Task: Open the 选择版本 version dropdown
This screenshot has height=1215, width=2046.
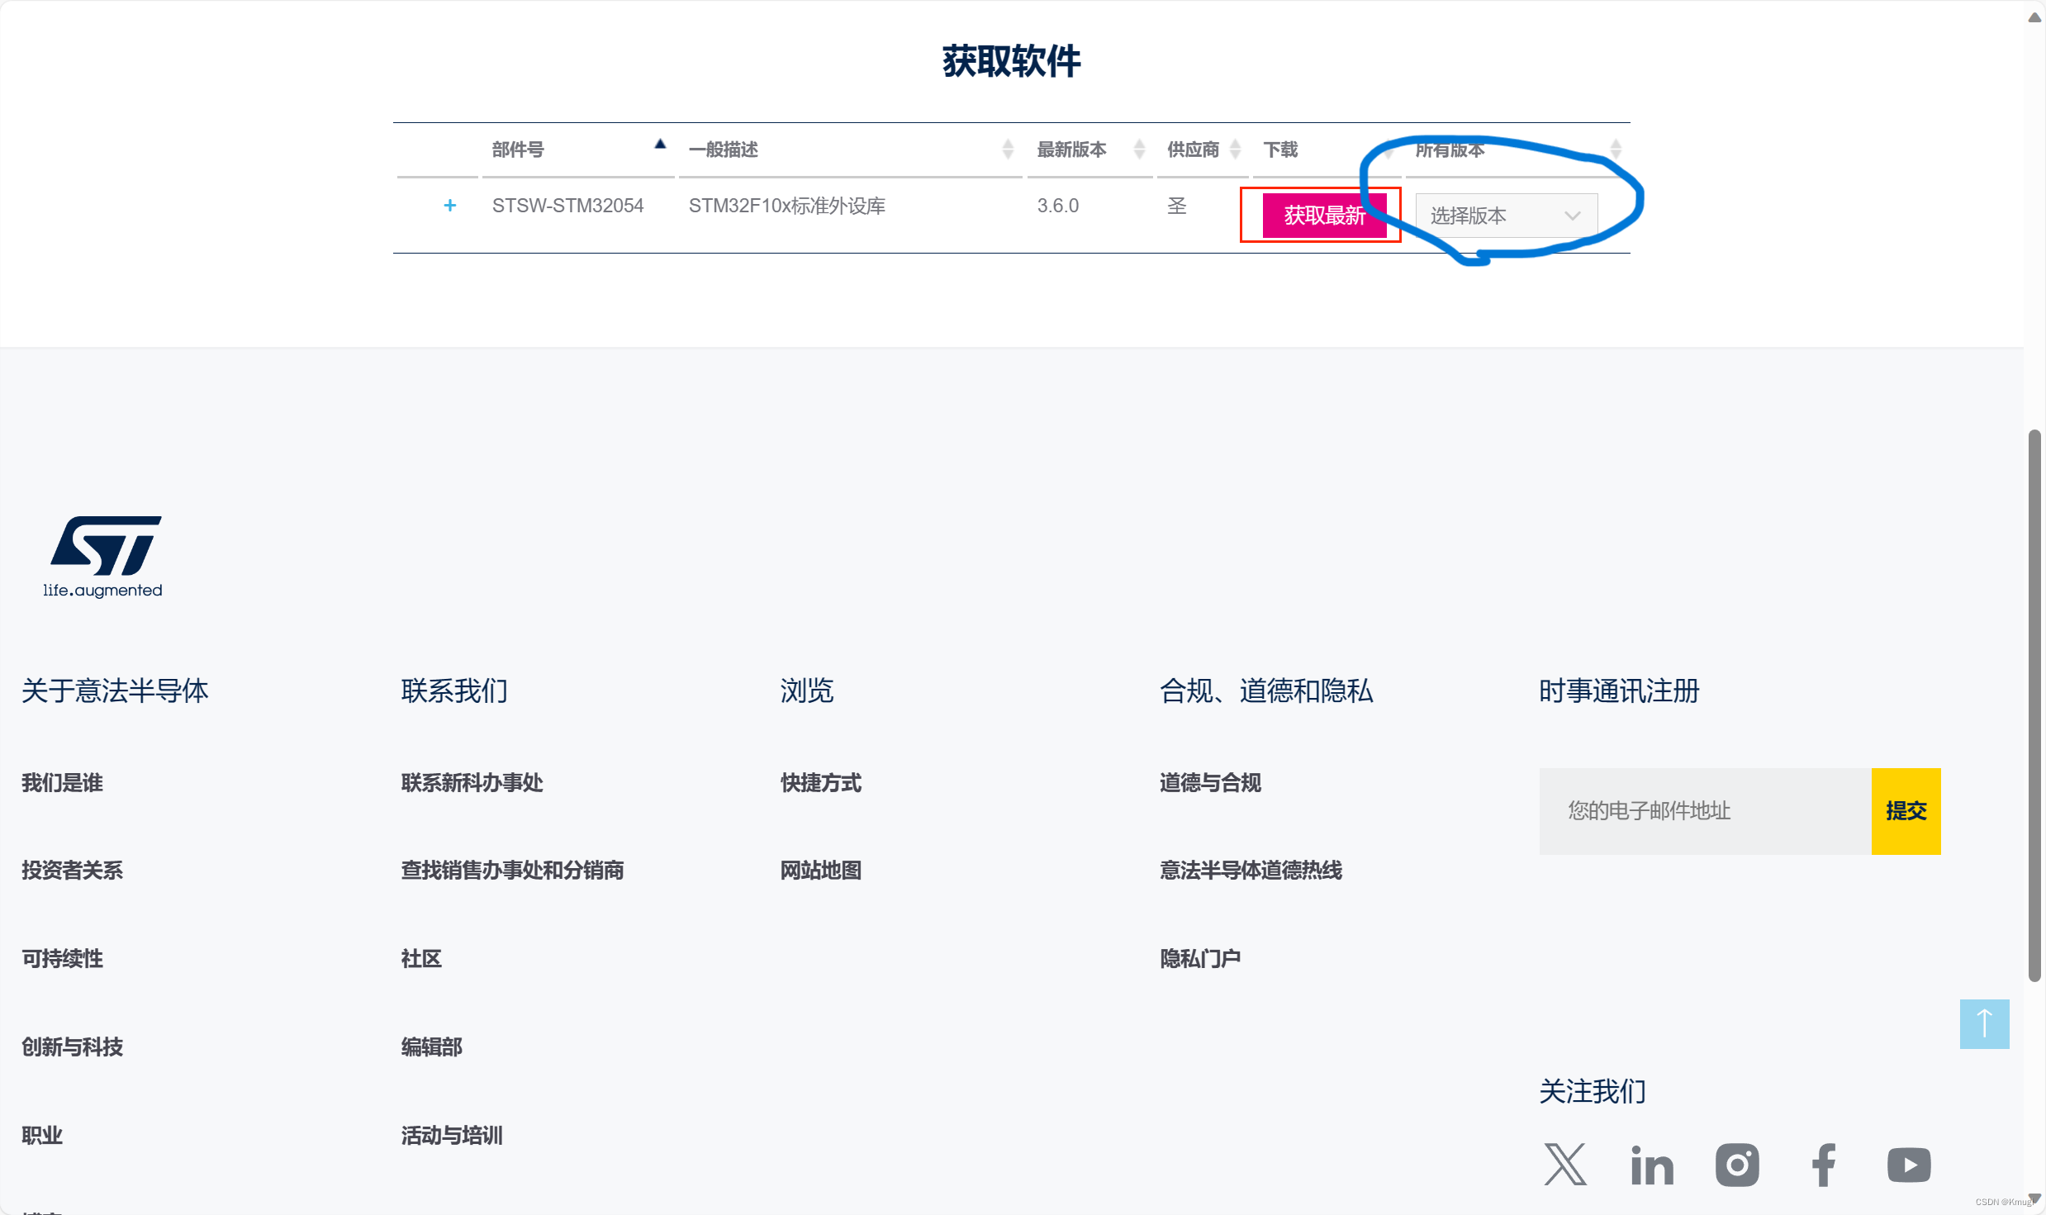Action: [x=1506, y=216]
